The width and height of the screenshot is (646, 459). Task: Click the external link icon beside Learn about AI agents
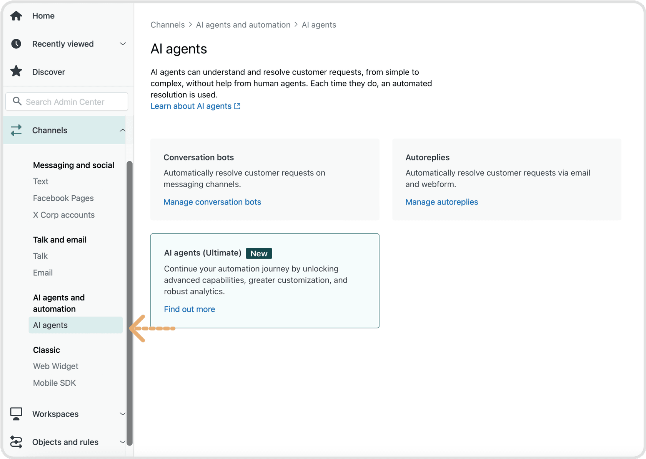237,106
